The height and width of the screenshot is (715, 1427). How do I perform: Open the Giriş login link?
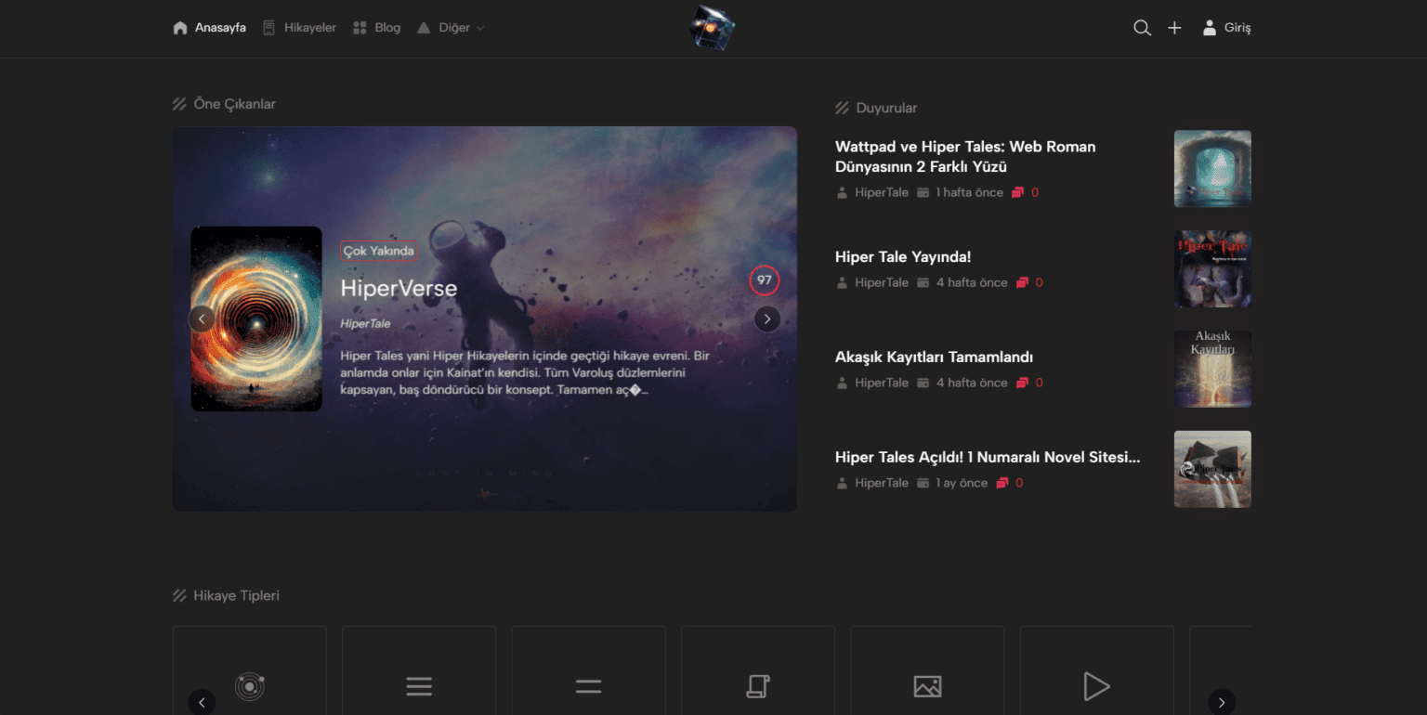(1226, 27)
